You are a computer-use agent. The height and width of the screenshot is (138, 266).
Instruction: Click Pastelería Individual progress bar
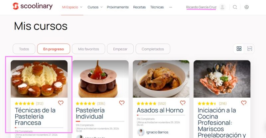(x=100, y=121)
